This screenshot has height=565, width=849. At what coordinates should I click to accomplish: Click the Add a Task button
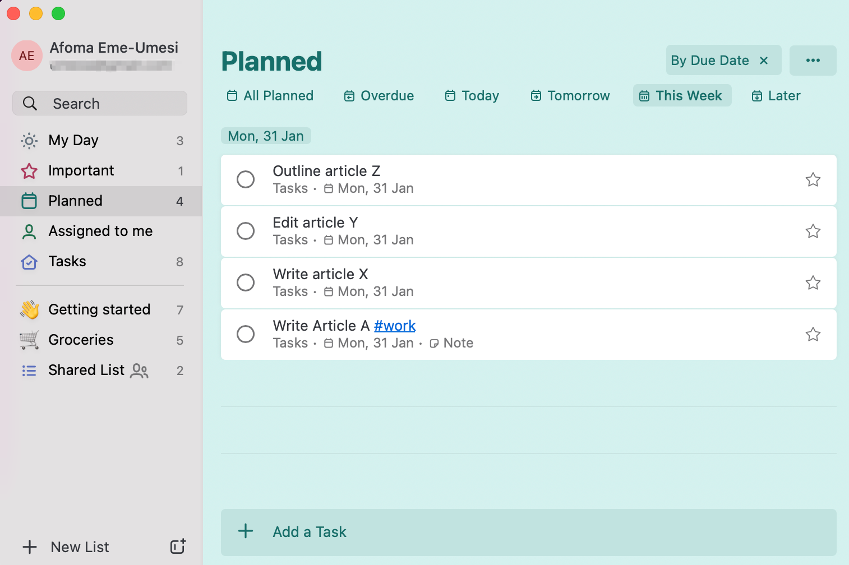(x=309, y=531)
